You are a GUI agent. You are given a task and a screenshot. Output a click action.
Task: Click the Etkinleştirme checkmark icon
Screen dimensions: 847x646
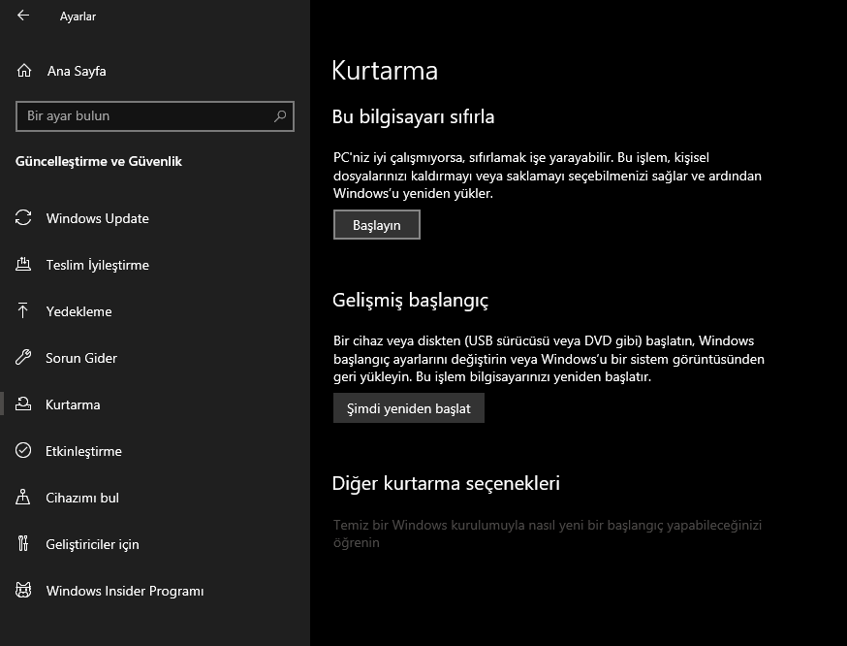[x=23, y=450]
